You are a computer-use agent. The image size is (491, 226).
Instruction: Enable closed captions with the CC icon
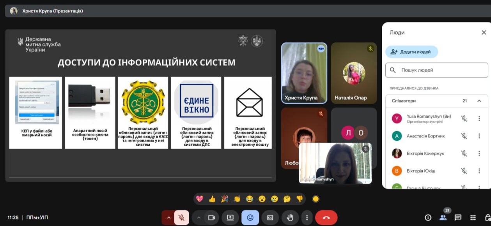pos(270,217)
